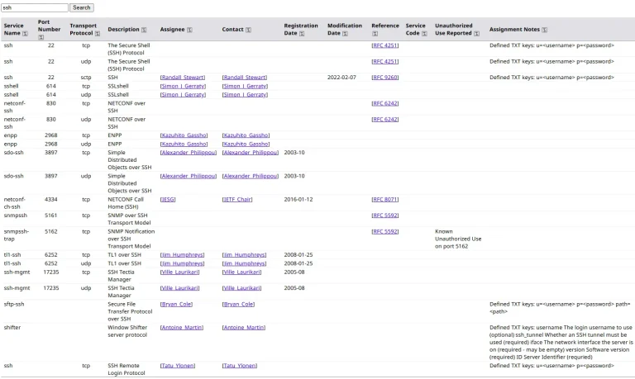Open Bryan Cole link in Assignee column
The image size is (635, 379).
177,304
